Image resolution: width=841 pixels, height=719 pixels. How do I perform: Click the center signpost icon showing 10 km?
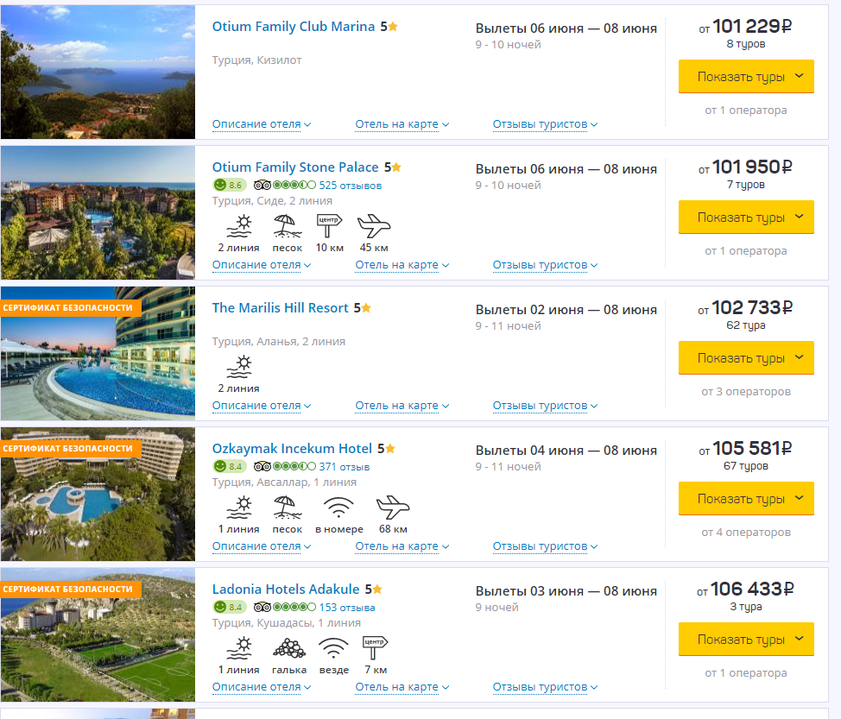[329, 226]
